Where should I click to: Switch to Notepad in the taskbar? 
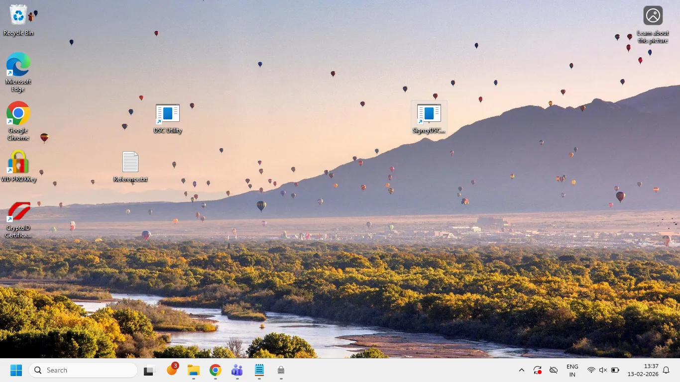[x=259, y=370]
